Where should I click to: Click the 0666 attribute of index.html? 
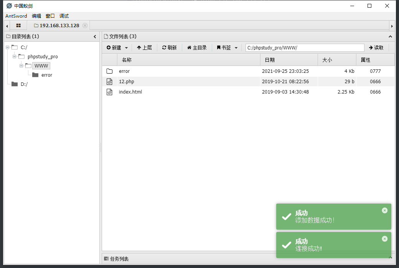375,92
